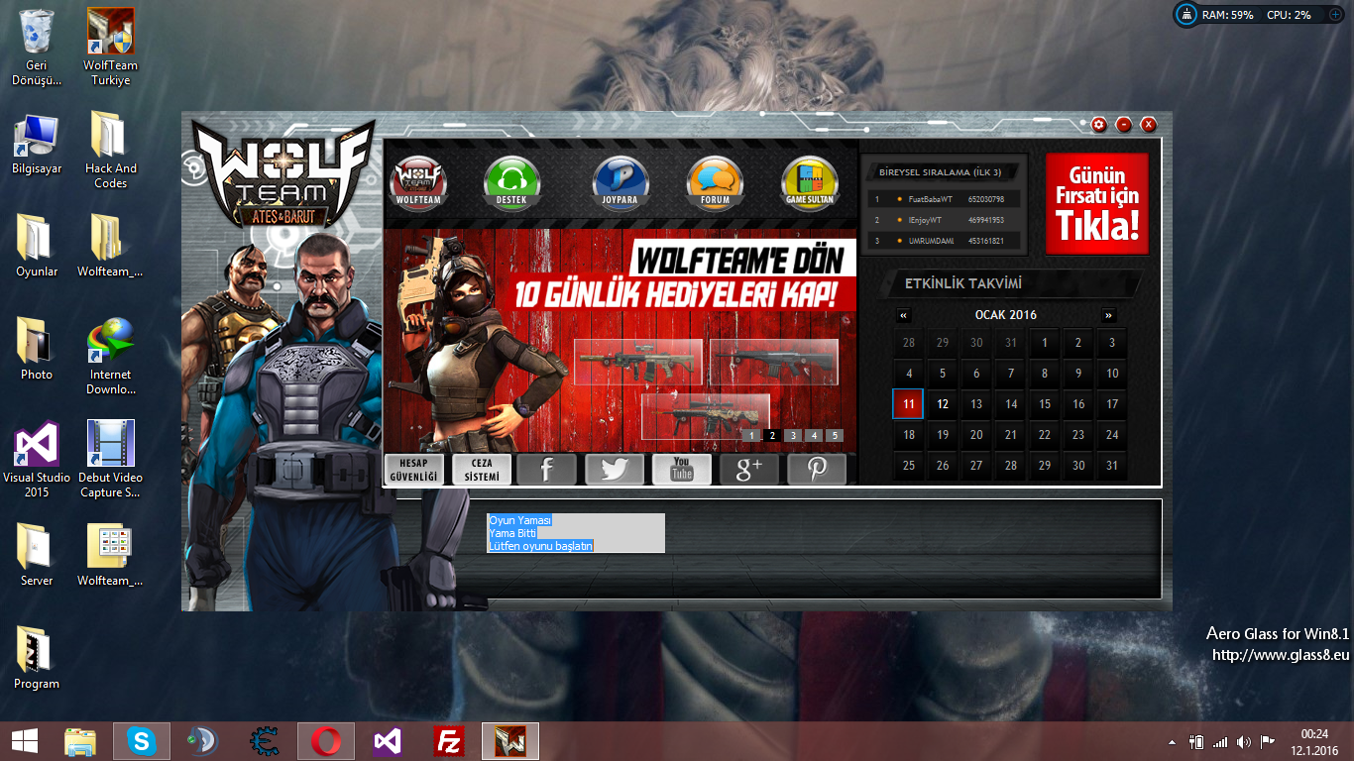Click 'Oyun Yaması' log line
1354x761 pixels.
(519, 520)
